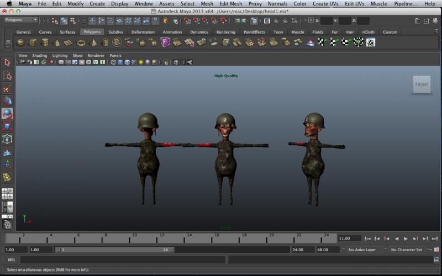Open the Edit Mesh menu

pos(230,4)
